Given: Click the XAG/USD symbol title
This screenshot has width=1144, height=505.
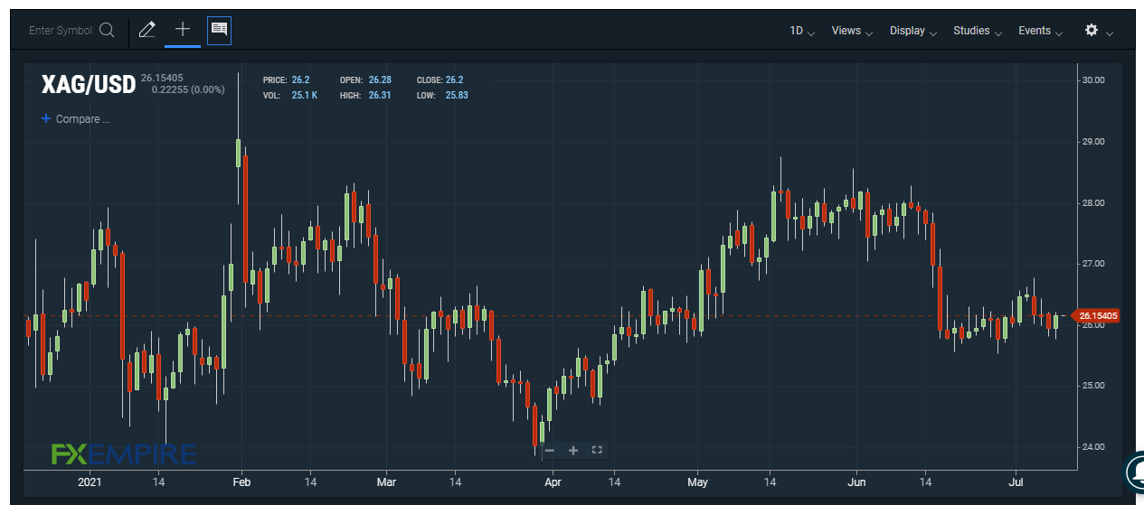Looking at the screenshot, I should (89, 85).
